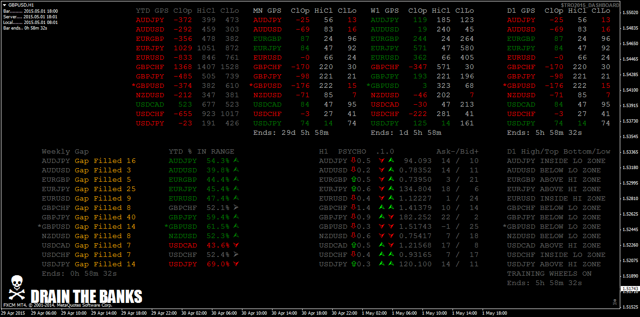Click the large skull and crossbones logo
The image size is (640, 317).
(x=17, y=288)
